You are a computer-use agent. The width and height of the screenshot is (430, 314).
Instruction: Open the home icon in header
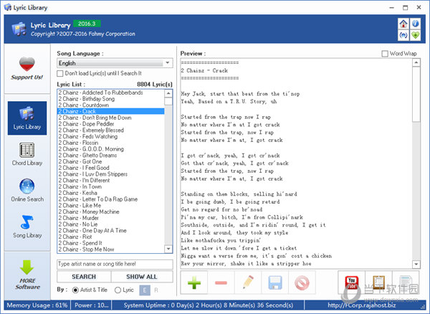tap(403, 24)
